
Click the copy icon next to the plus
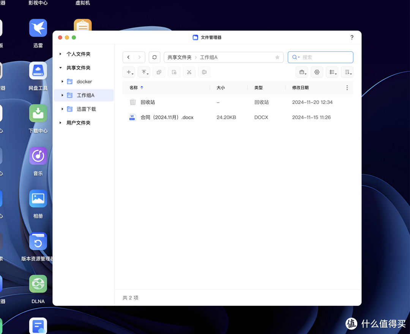(159, 72)
